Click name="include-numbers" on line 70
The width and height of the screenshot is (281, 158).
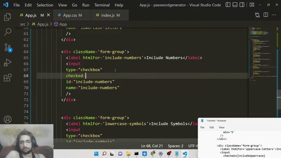[93, 88]
